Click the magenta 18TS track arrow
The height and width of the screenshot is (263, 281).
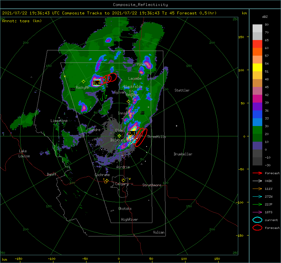point(257,212)
